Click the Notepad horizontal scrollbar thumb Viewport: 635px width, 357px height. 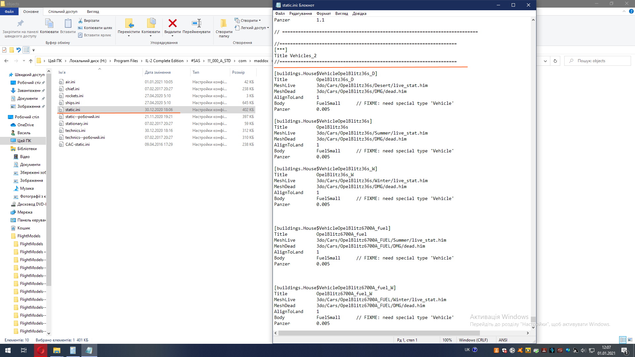[379, 333]
